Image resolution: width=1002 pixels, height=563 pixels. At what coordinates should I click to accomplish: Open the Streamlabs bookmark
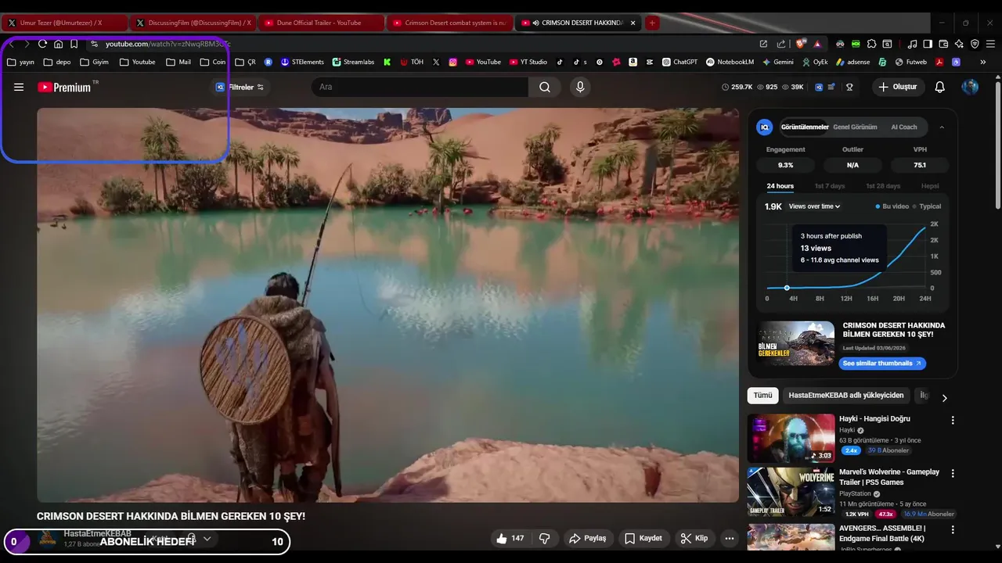coord(353,62)
